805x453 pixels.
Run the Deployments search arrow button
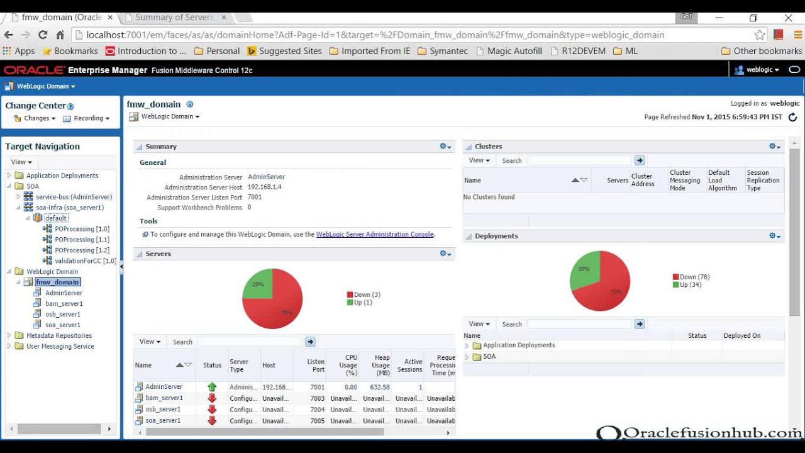coord(640,323)
